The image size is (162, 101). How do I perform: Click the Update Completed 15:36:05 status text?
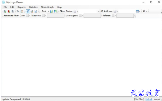click(16, 99)
